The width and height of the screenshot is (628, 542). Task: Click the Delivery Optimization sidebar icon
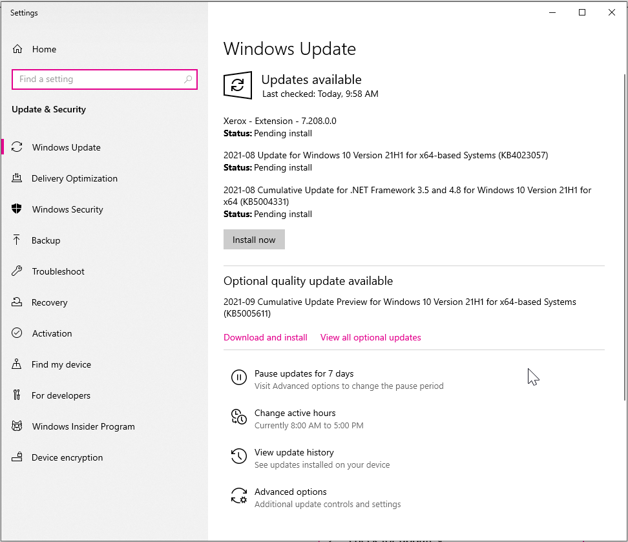coord(17,178)
